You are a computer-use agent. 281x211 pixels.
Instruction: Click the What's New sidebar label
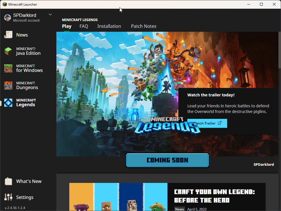click(29, 181)
